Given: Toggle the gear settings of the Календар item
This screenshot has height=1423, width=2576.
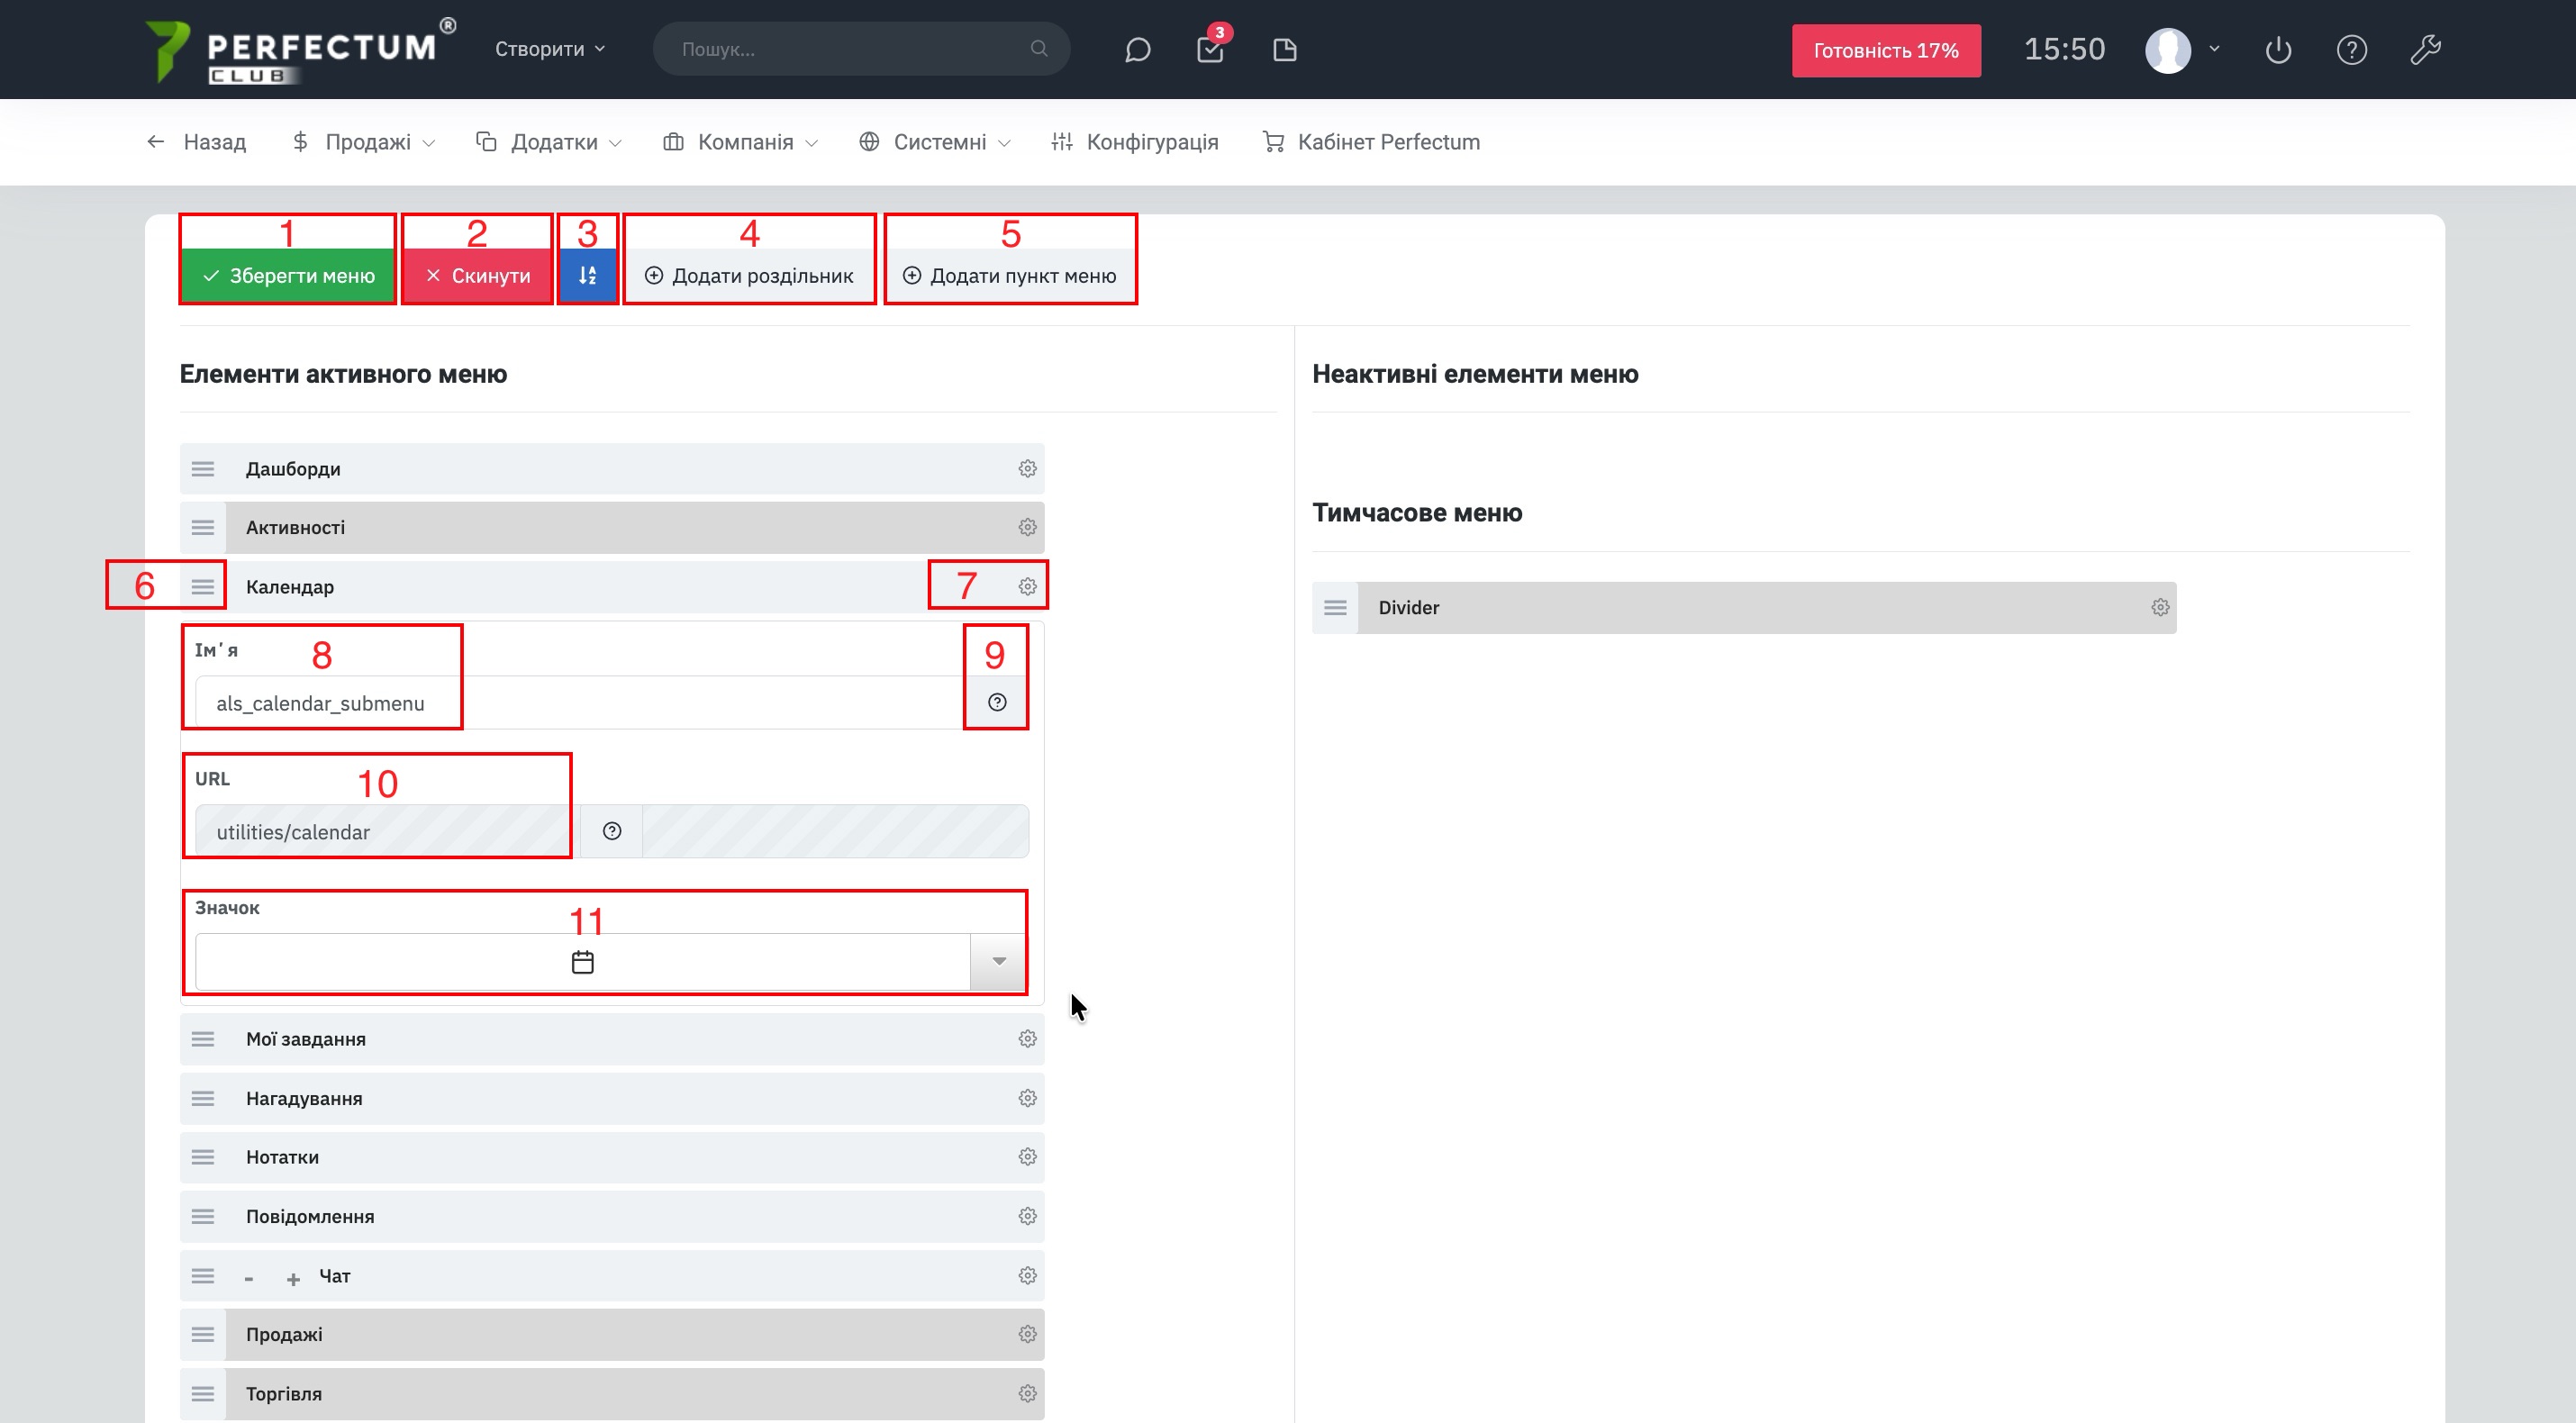Looking at the screenshot, I should click(1027, 587).
